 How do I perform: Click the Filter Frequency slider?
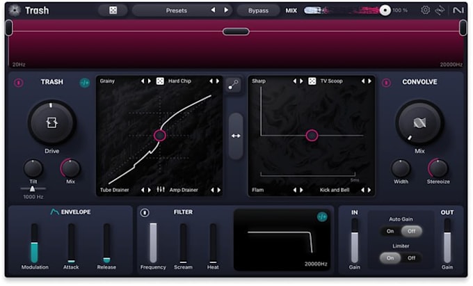[153, 243]
